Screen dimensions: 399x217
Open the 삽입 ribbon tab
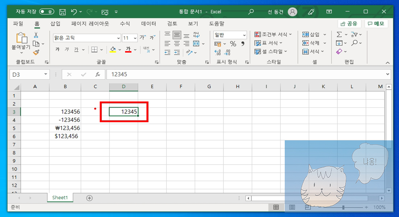click(55, 24)
